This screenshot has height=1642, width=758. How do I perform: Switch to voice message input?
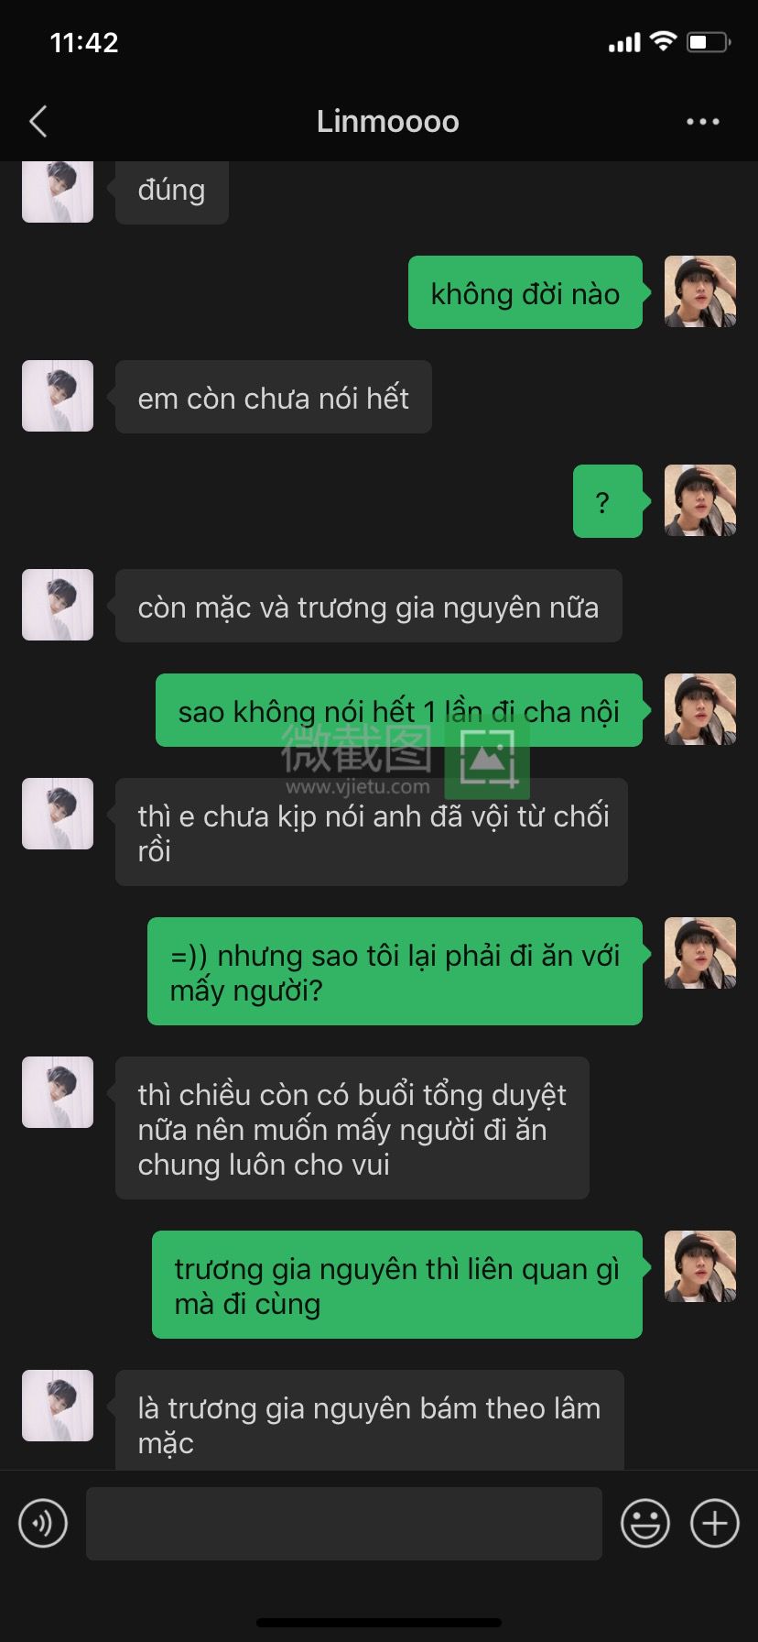[x=43, y=1523]
